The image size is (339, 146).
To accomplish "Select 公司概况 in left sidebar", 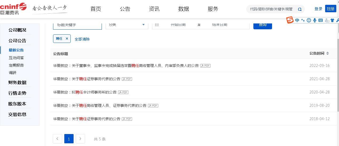I will pyautogui.click(x=17, y=30).
